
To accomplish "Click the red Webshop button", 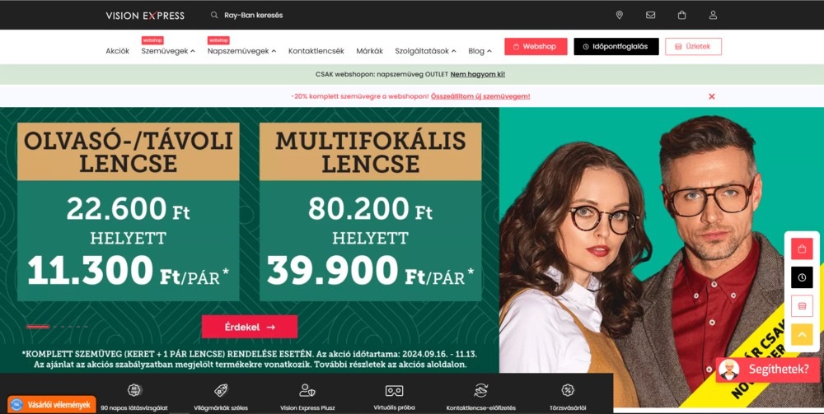I will [x=536, y=46].
